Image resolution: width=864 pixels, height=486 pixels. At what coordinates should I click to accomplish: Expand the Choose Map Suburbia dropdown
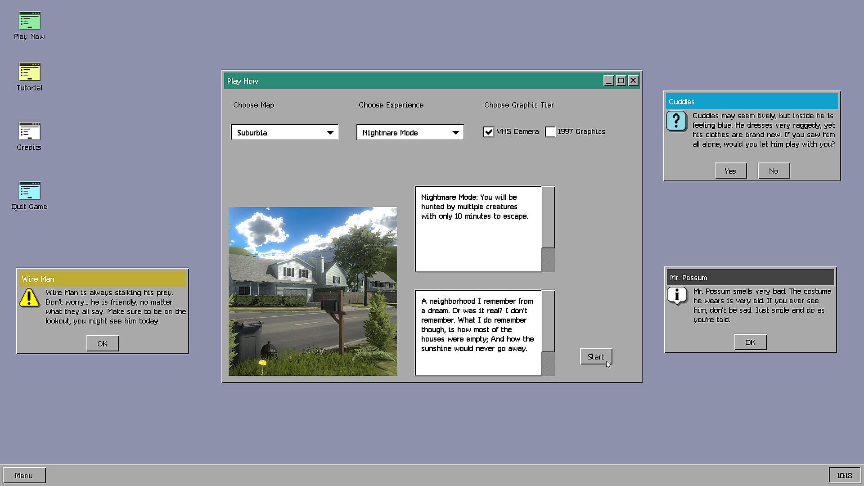284,132
